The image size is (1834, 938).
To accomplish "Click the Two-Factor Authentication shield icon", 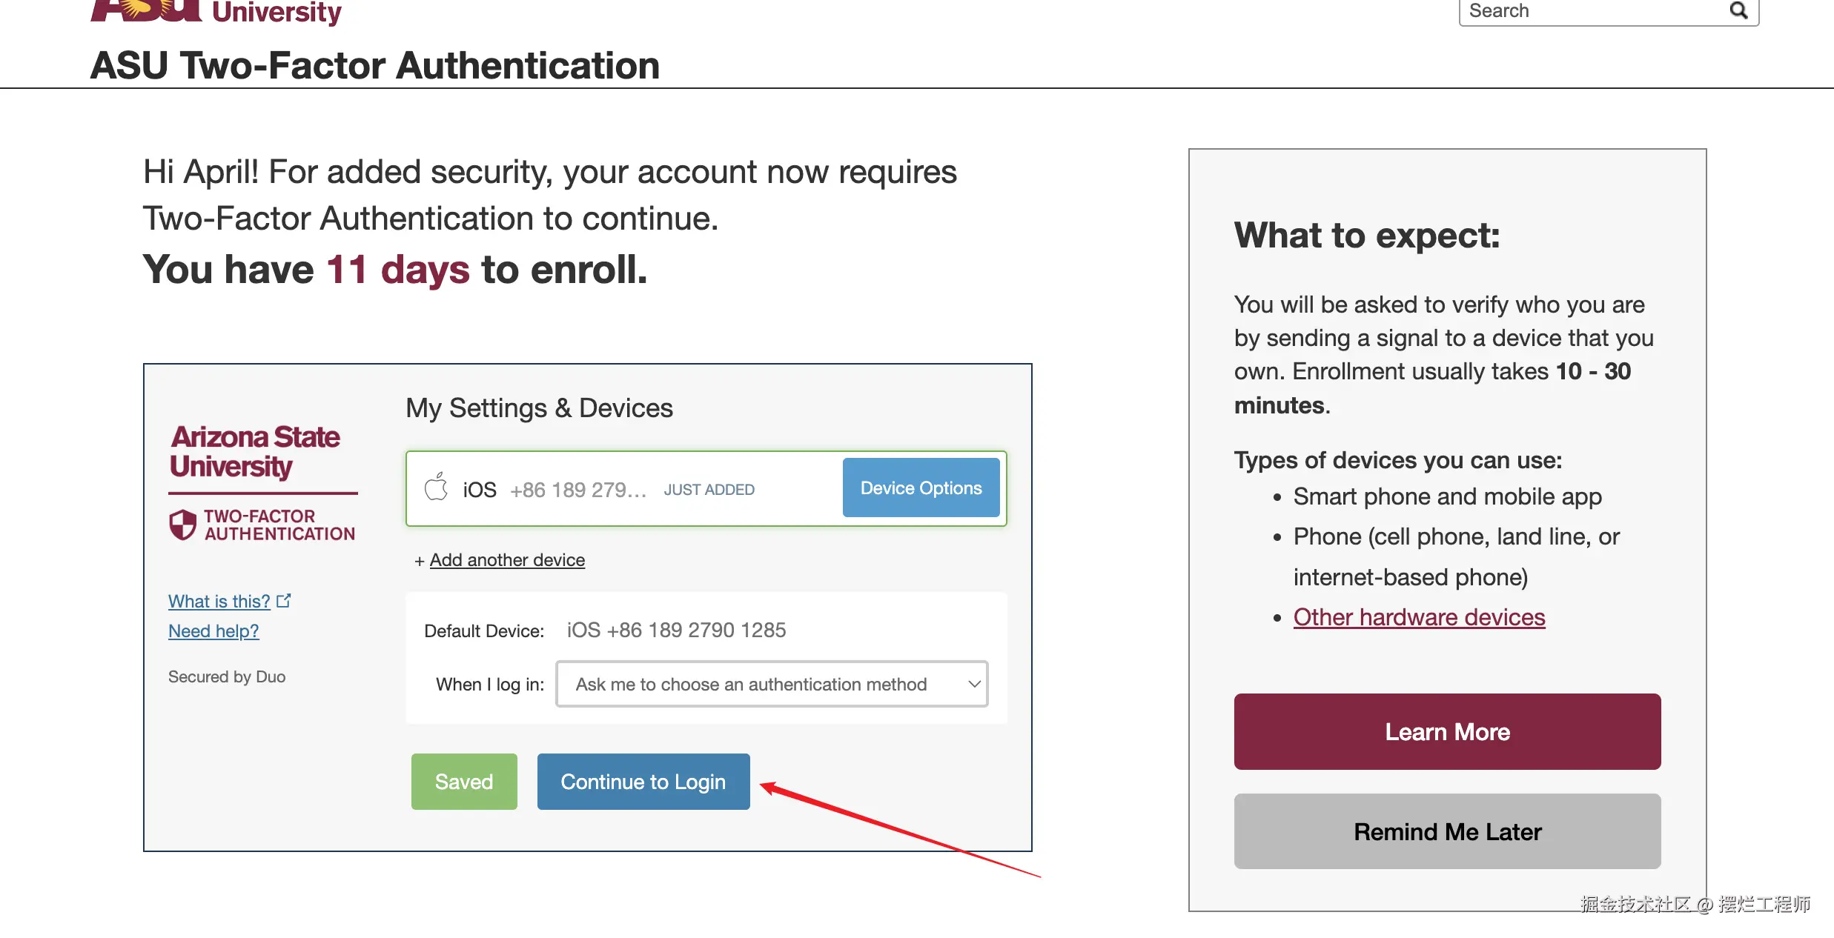I will (182, 525).
